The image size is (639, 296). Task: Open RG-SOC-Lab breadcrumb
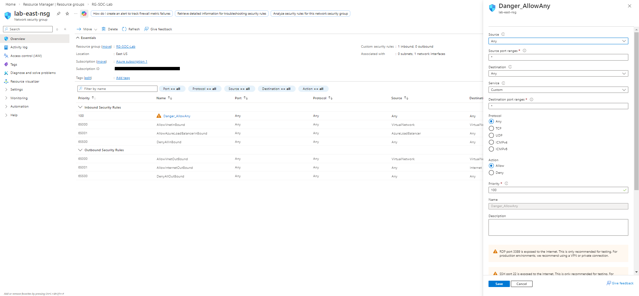(x=102, y=4)
